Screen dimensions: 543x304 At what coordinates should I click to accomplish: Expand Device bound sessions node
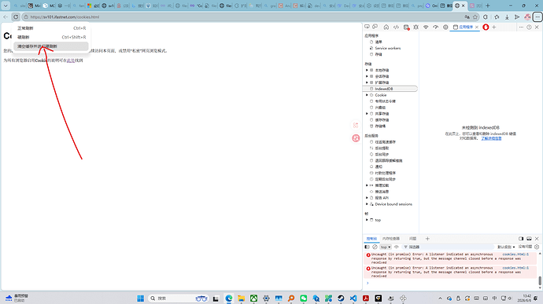click(x=367, y=204)
